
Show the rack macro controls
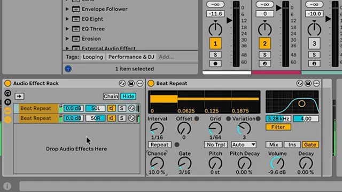(x=7, y=93)
